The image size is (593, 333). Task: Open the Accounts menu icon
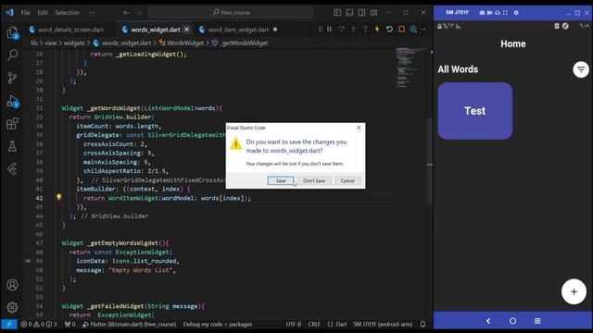coord(12,285)
